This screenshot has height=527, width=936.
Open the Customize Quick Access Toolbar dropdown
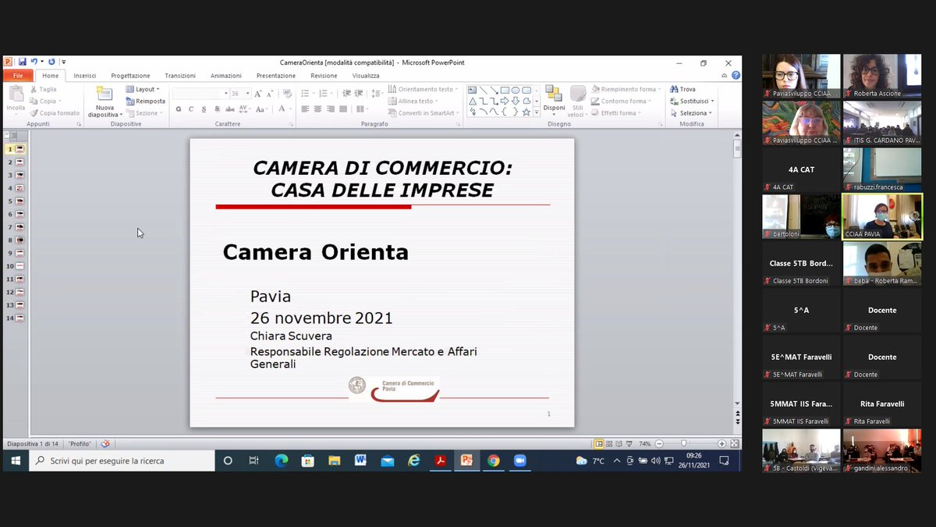[64, 62]
